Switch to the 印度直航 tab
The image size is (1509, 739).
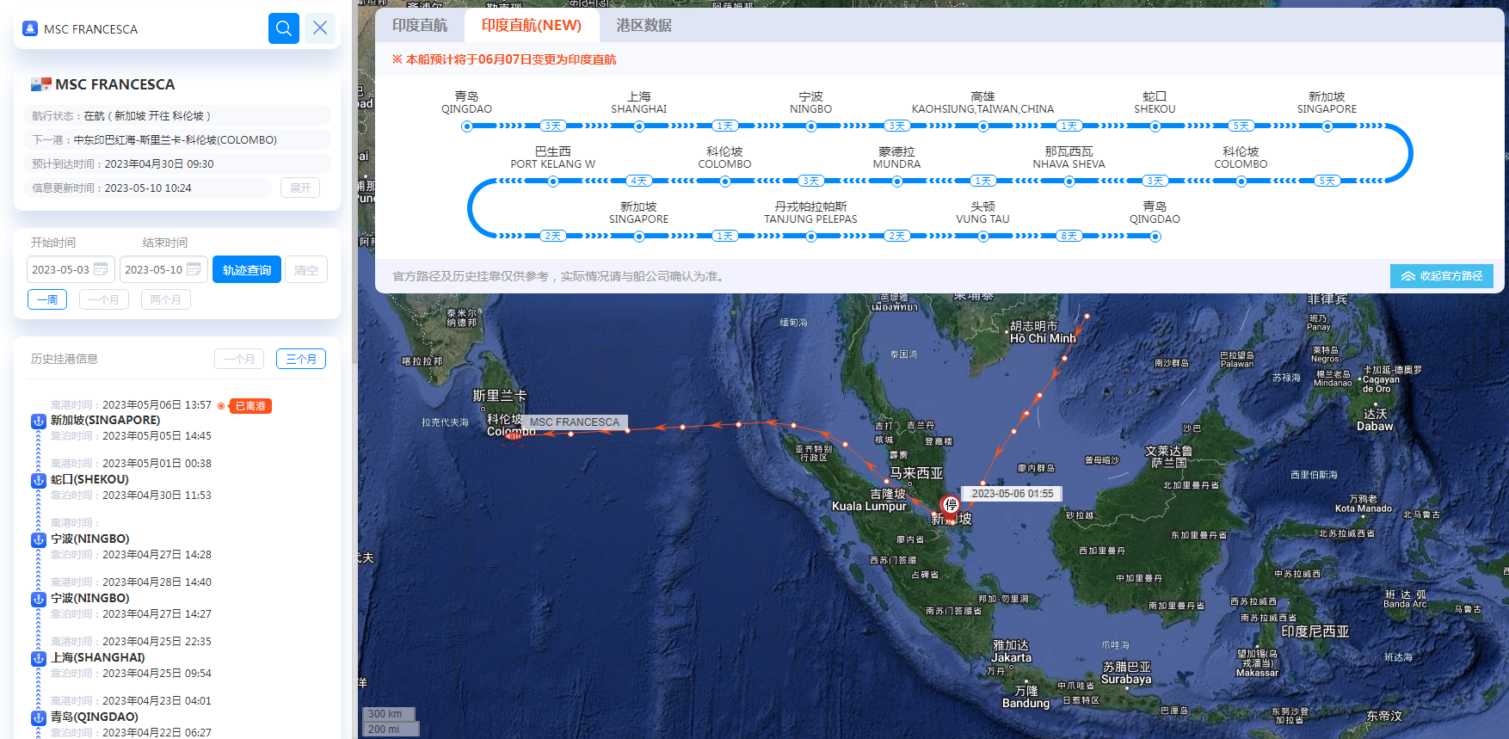420,25
